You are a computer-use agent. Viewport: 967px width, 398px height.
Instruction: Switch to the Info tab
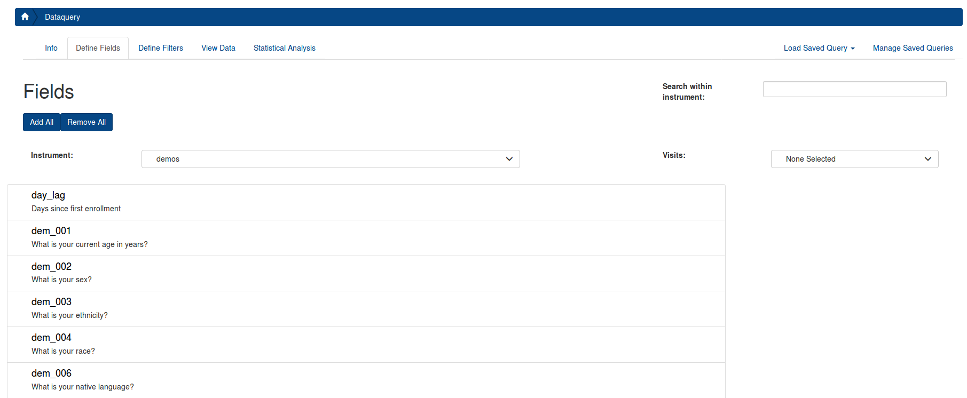51,48
